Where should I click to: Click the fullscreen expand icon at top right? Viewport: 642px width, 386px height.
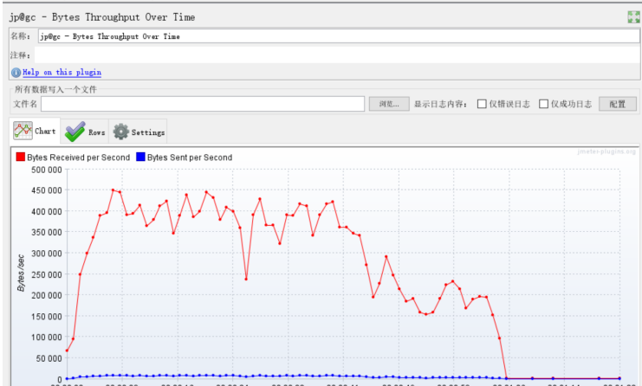pos(633,16)
